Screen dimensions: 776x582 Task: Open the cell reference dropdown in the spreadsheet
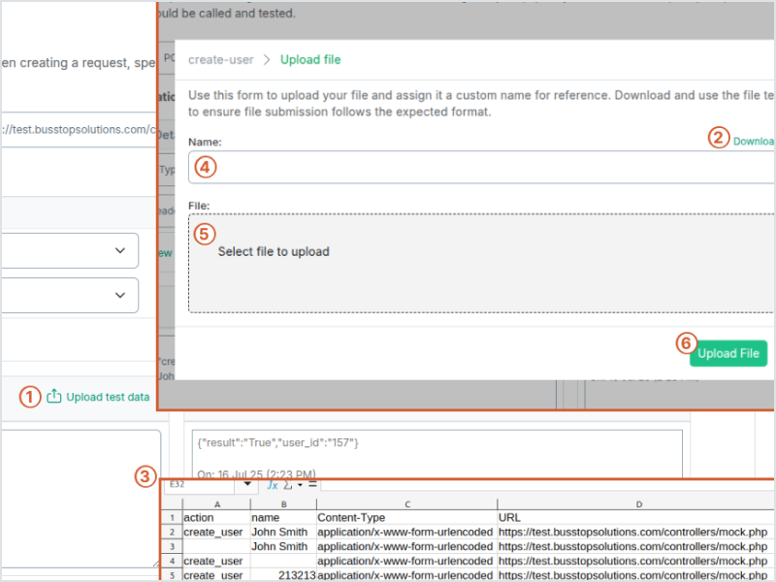pyautogui.click(x=247, y=484)
